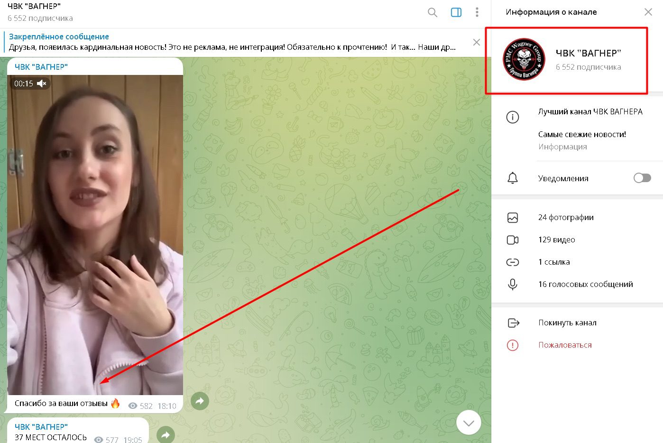Click 'Спасибо за ваши отзывы' caption

[x=61, y=403]
